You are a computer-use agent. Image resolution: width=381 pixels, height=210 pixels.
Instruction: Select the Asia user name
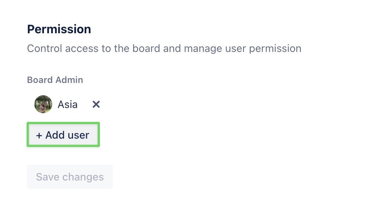tap(67, 105)
